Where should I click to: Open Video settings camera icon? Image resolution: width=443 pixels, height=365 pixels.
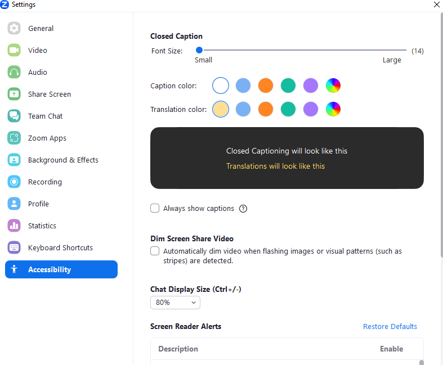pyautogui.click(x=14, y=50)
